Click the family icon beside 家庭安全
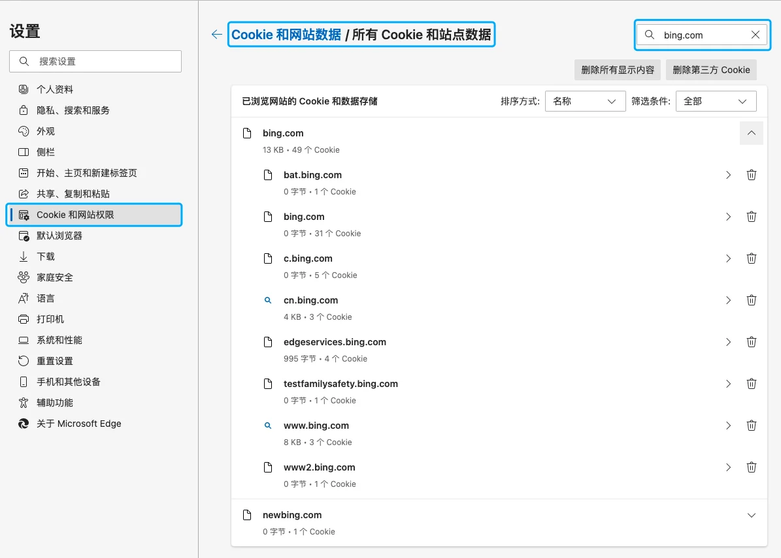This screenshot has width=781, height=558. [x=24, y=277]
